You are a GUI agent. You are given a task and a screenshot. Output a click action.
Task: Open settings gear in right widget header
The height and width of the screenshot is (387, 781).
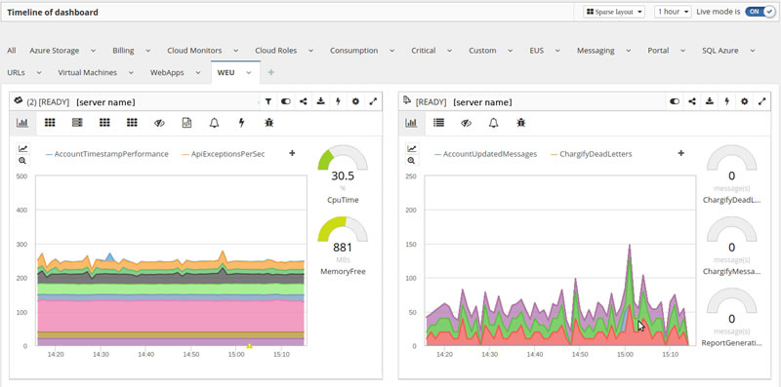pos(744,101)
